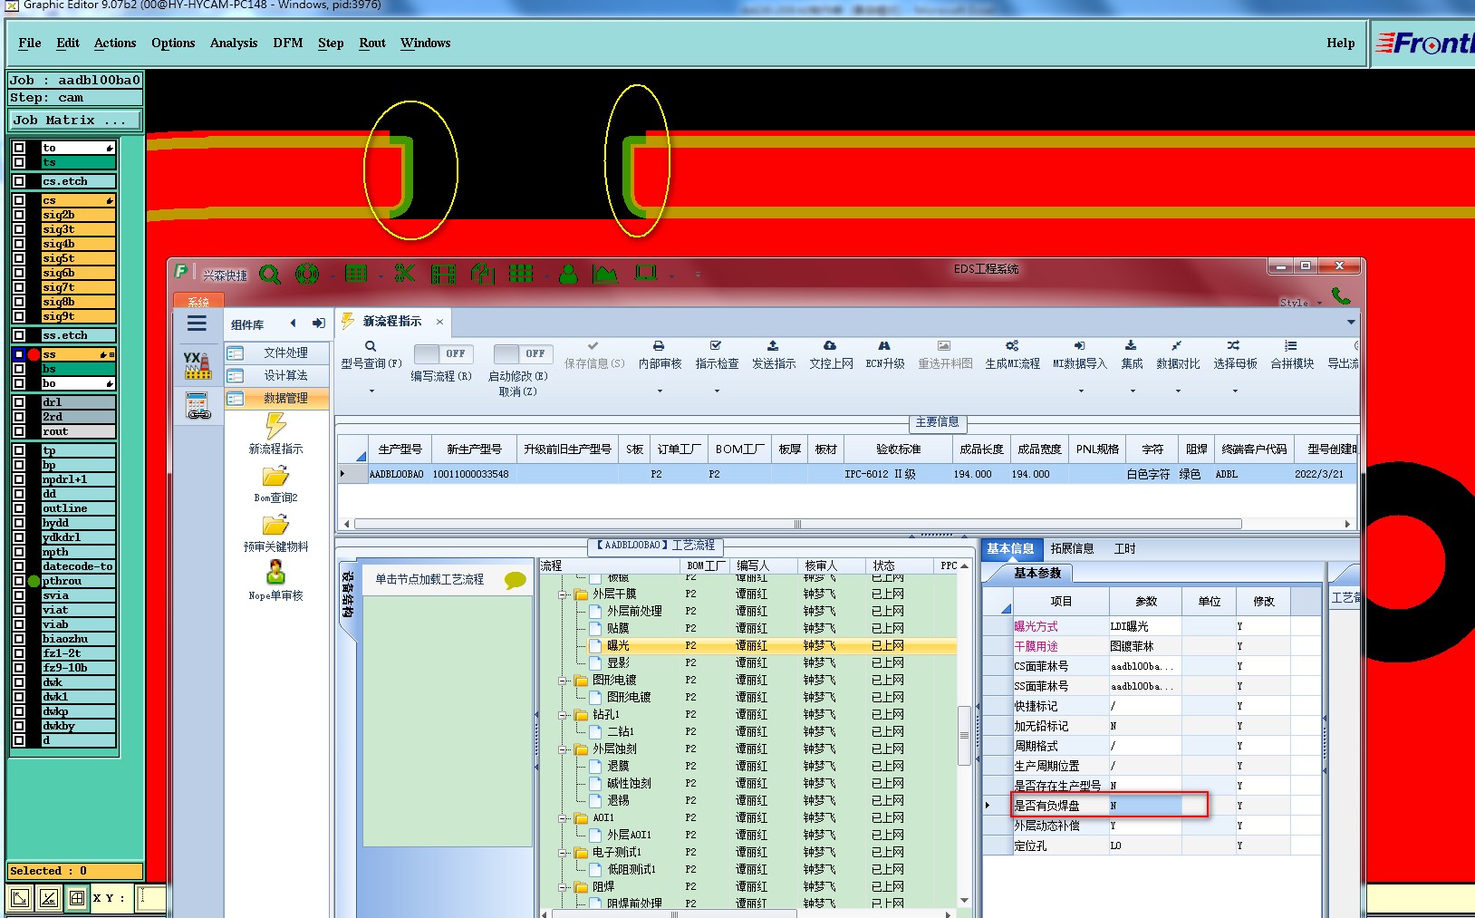Viewport: 1475px width, 918px height.
Task: Toggle visibility checkbox for layer rout
Action: (x=19, y=431)
